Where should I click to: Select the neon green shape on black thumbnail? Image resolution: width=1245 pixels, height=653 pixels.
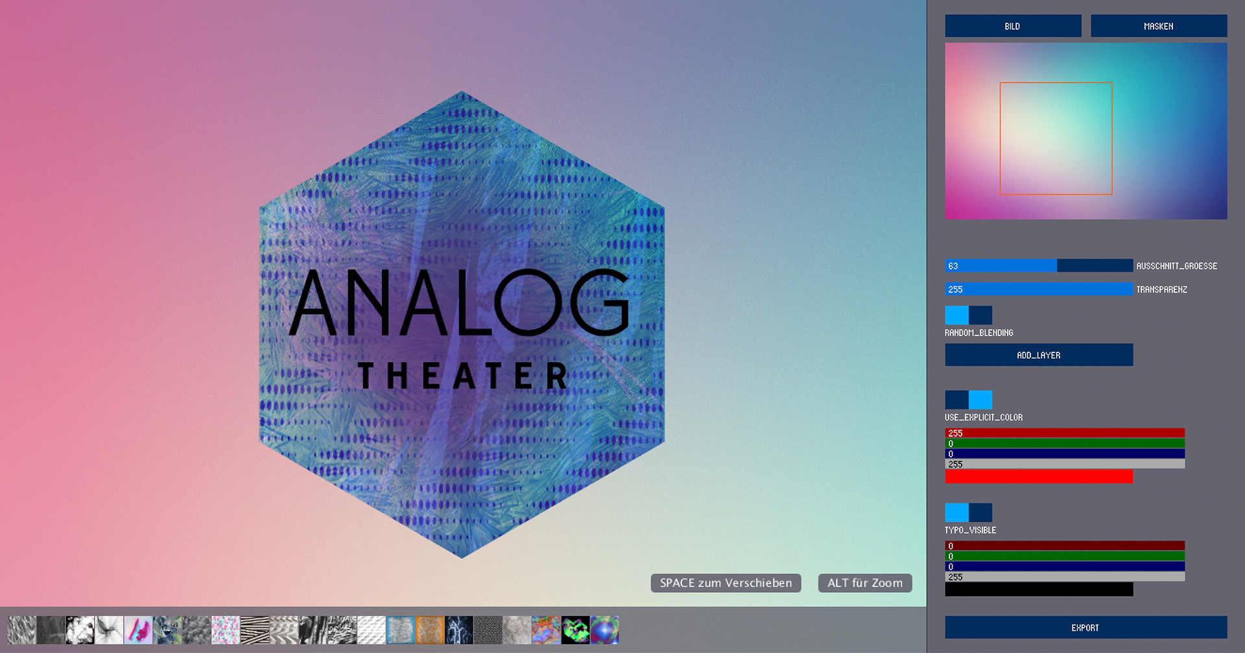coord(576,630)
